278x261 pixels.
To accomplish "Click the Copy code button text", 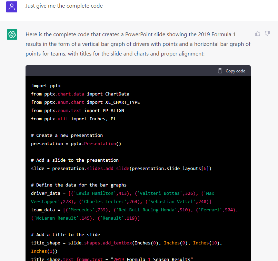I will pos(235,71).
